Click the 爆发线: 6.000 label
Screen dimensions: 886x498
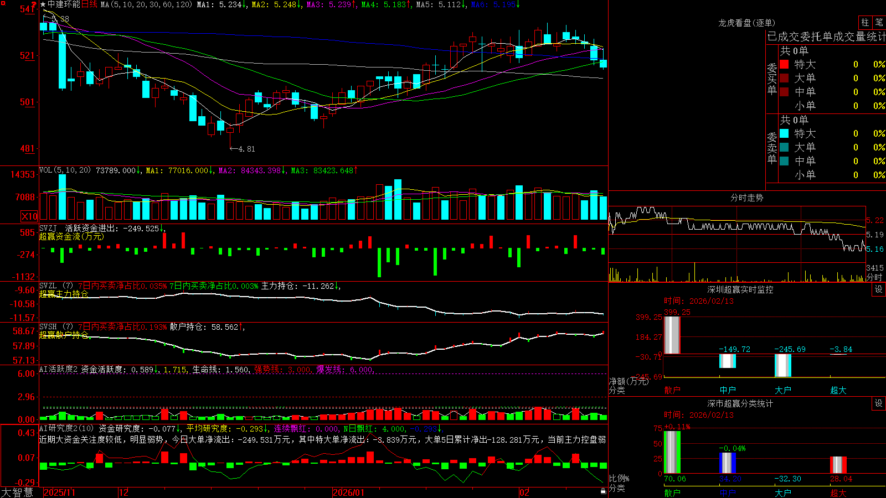coord(344,370)
